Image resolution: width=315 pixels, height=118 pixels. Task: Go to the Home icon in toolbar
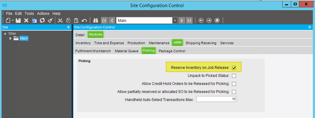click(217, 20)
